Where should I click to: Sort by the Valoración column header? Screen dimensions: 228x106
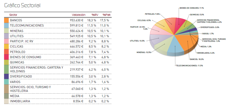(x=79, y=15)
